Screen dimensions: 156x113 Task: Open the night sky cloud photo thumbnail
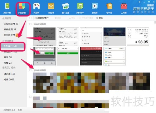coord(115,37)
